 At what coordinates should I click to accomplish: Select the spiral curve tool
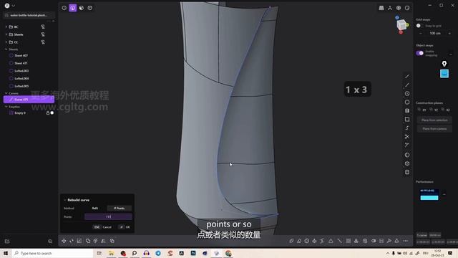[407, 128]
